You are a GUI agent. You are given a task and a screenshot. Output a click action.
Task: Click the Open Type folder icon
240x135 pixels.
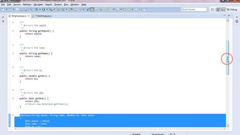(71, 9)
